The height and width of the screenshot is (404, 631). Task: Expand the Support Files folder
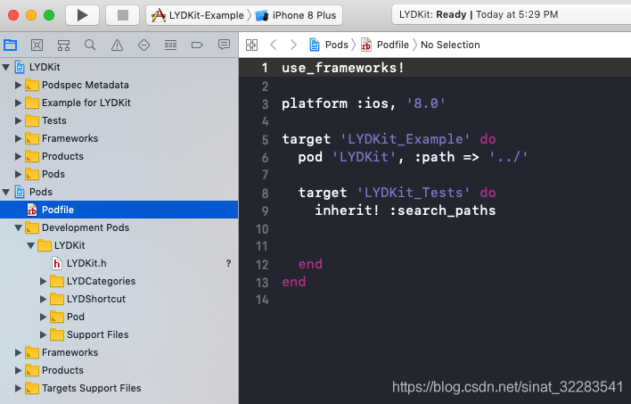coord(43,334)
